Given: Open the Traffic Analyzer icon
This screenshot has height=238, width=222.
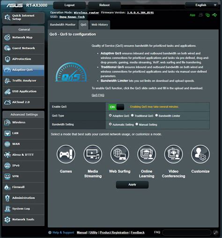Looking at the screenshot, I should (x=7, y=81).
